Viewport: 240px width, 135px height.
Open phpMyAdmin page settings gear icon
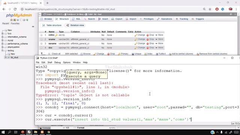[231, 14]
